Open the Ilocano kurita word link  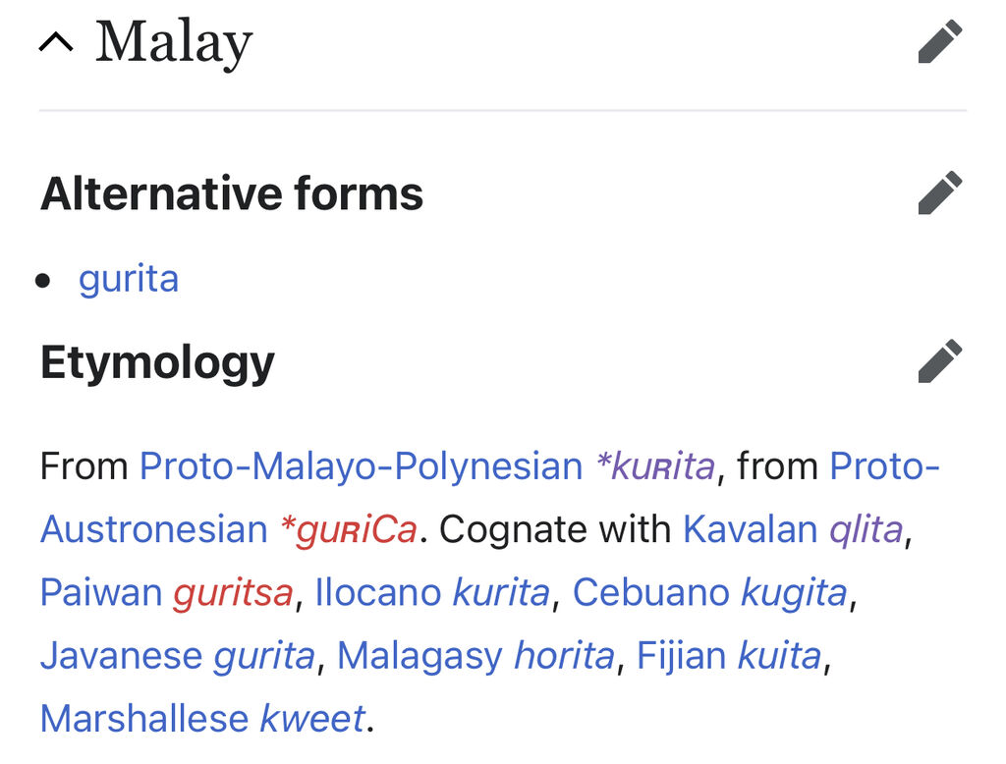pyautogui.click(x=501, y=592)
